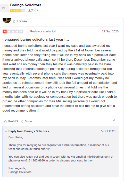Image resolution: width=124 pixels, height=181 pixels.
Task: Open the reviewer's 1 review count
Action: (22, 21)
